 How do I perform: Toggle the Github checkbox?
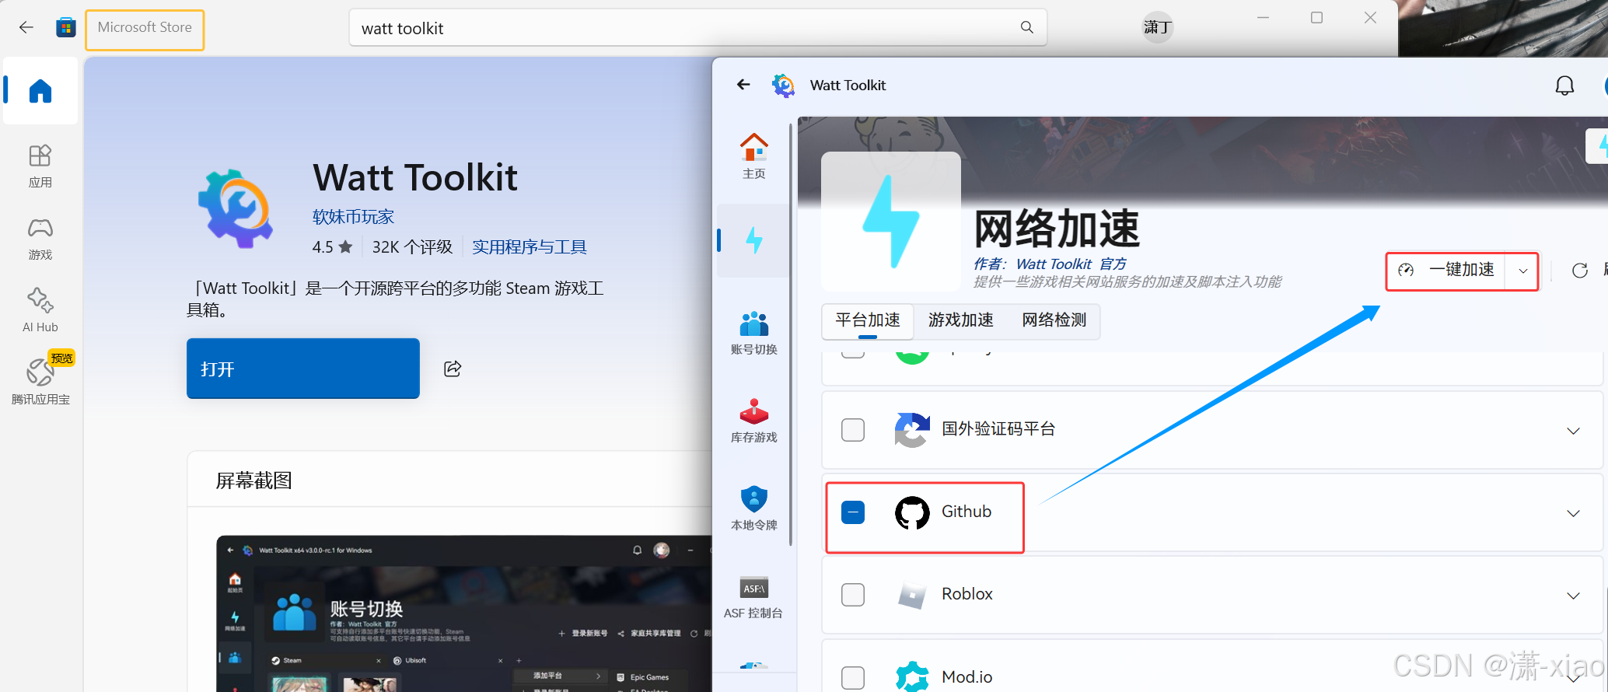click(x=853, y=512)
